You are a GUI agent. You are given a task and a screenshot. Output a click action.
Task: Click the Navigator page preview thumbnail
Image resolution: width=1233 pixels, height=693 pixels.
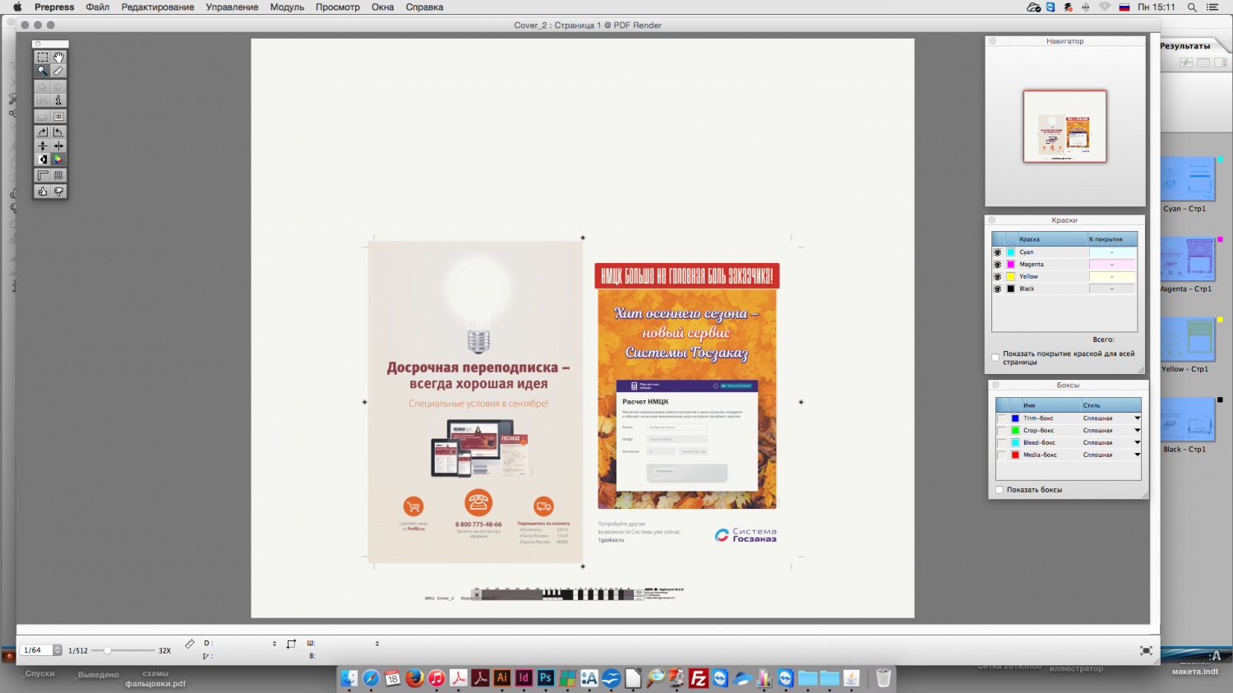click(x=1064, y=126)
